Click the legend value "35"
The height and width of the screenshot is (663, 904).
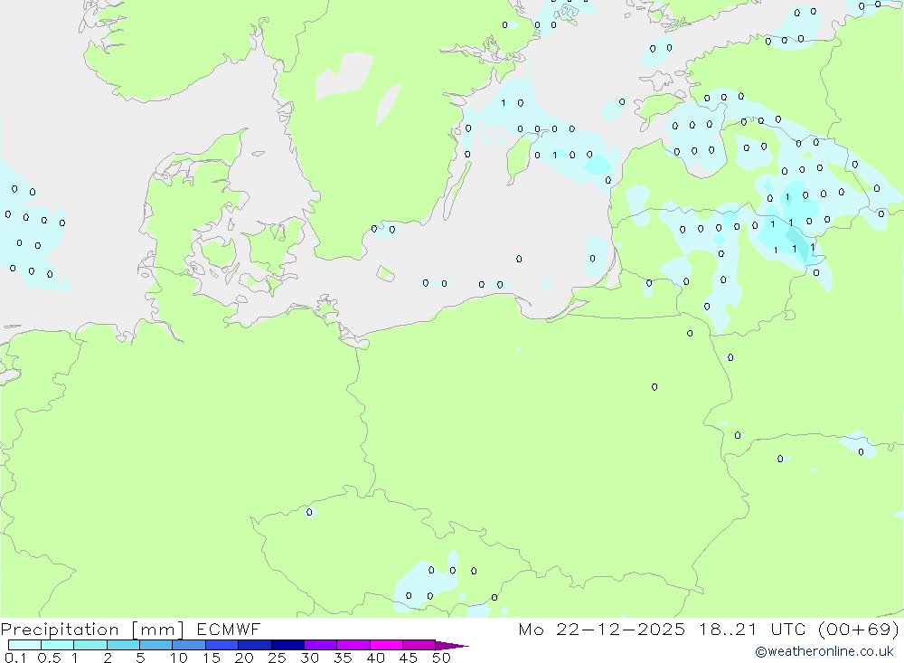(343, 658)
